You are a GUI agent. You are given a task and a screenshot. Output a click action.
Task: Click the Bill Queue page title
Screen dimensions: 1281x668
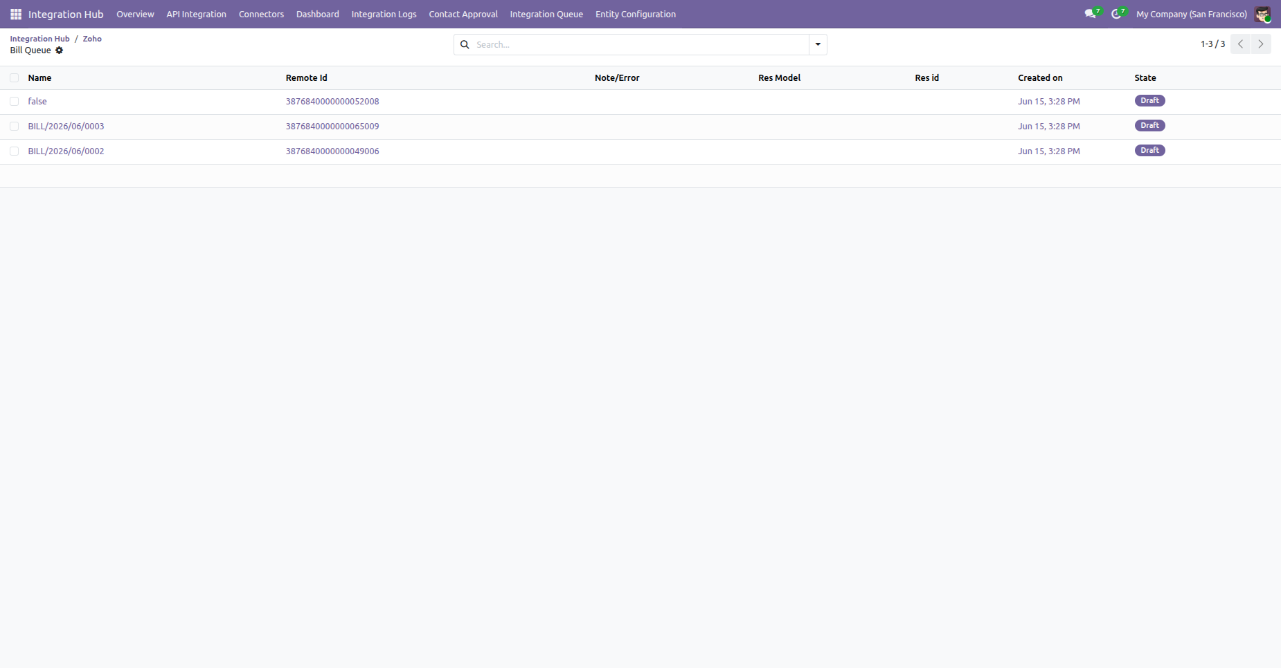pos(30,50)
